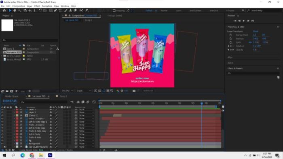This screenshot has height=159, width=283.
Task: Hide the Background layer eye toggle
Action: click(x=2, y=144)
